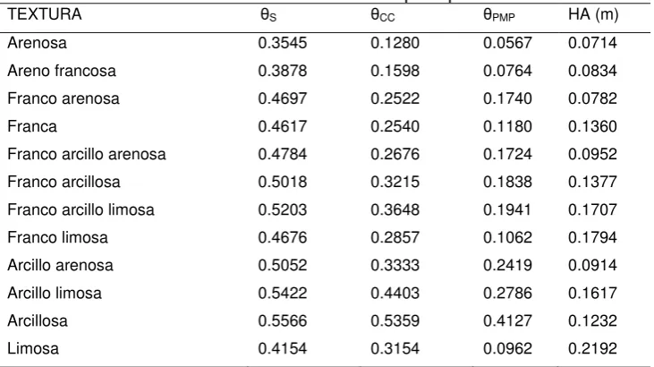
Task: Click the θCC column header
Action: [383, 15]
